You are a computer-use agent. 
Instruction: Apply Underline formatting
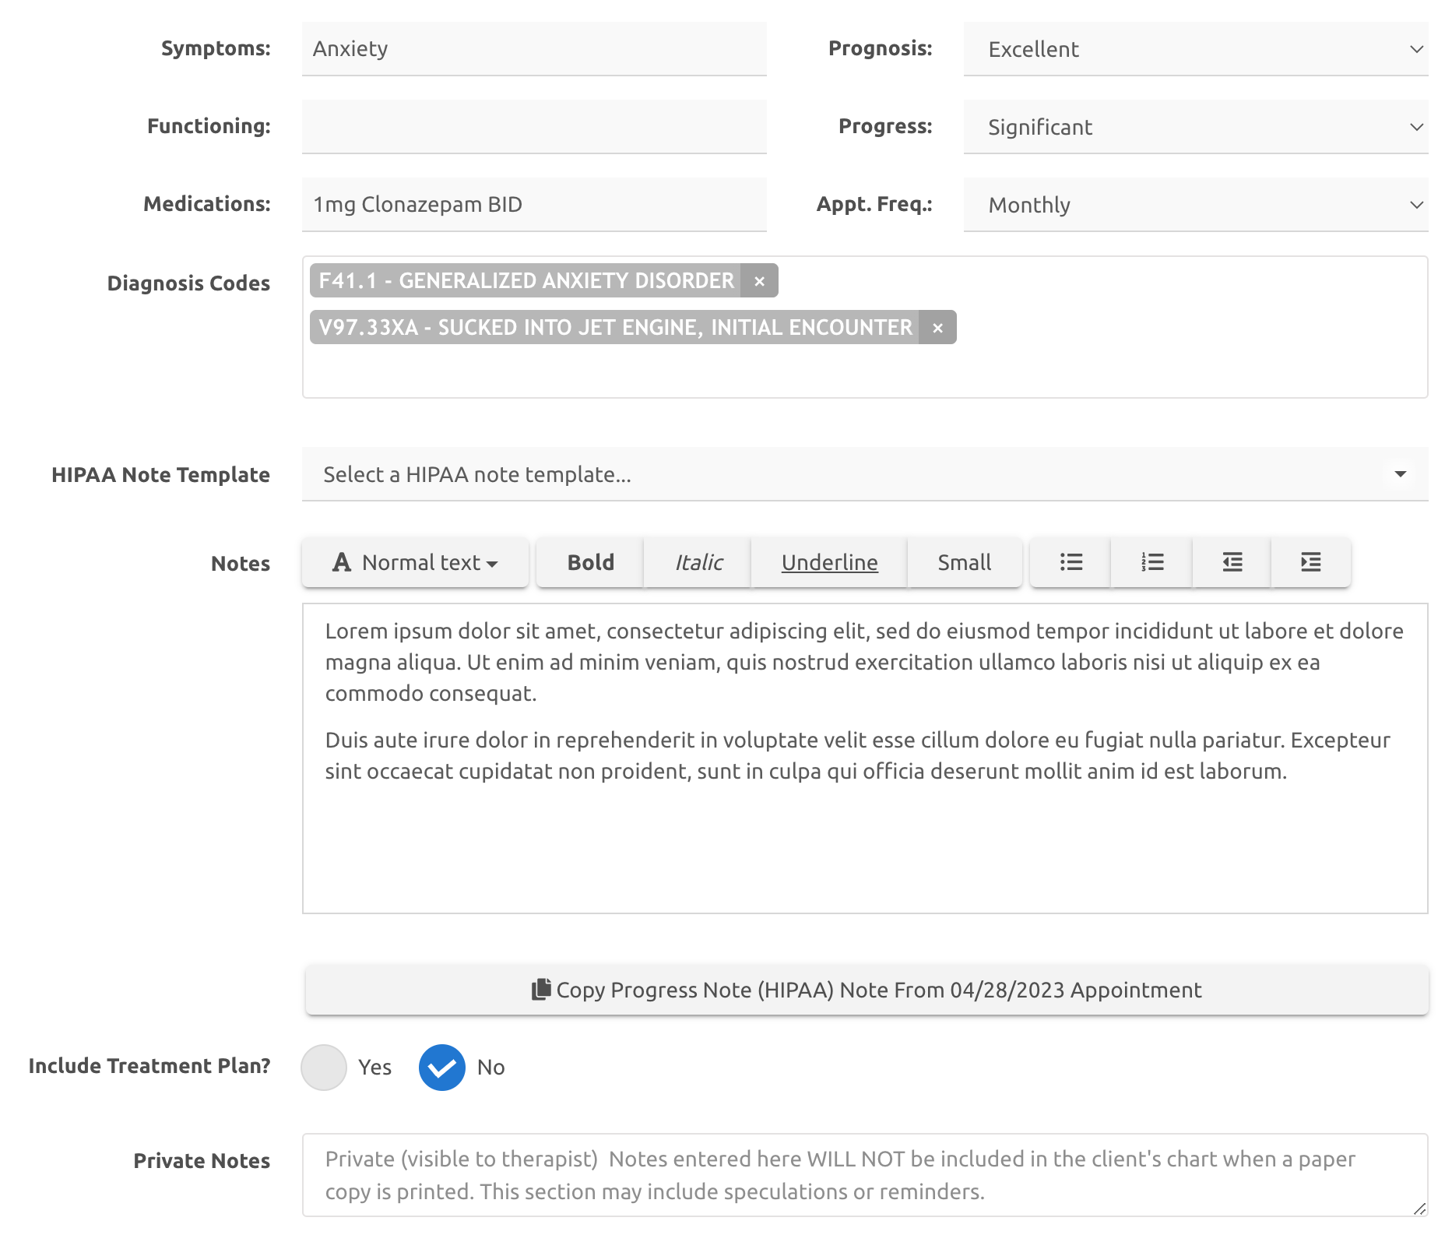click(829, 562)
